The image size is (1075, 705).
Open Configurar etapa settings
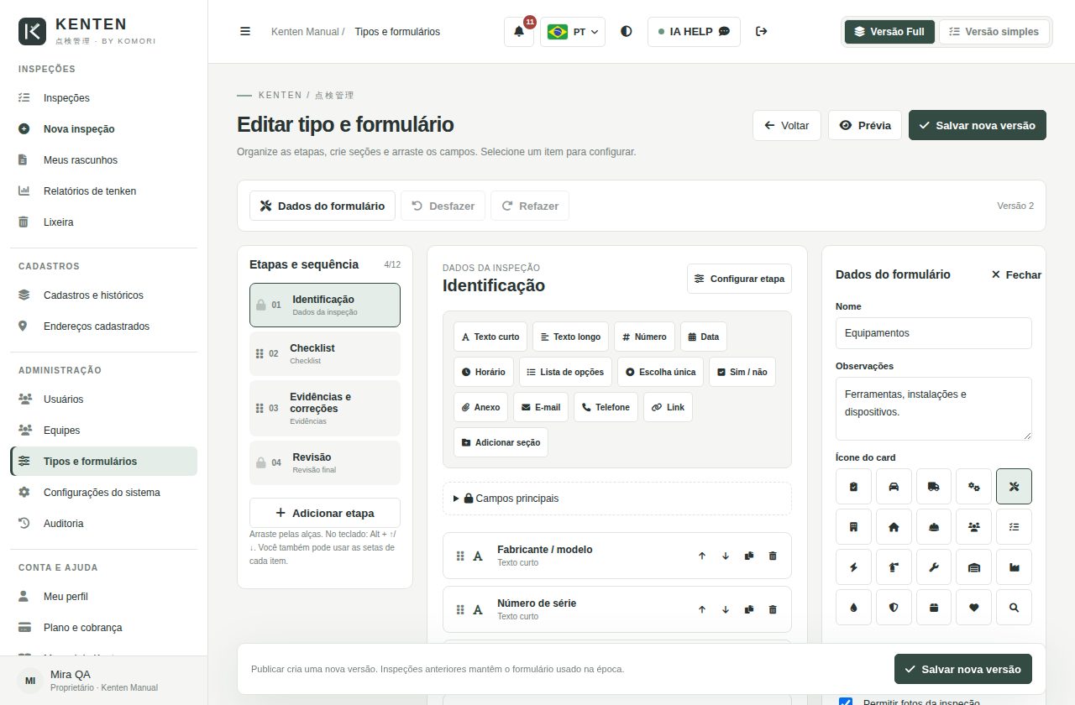pos(739,279)
